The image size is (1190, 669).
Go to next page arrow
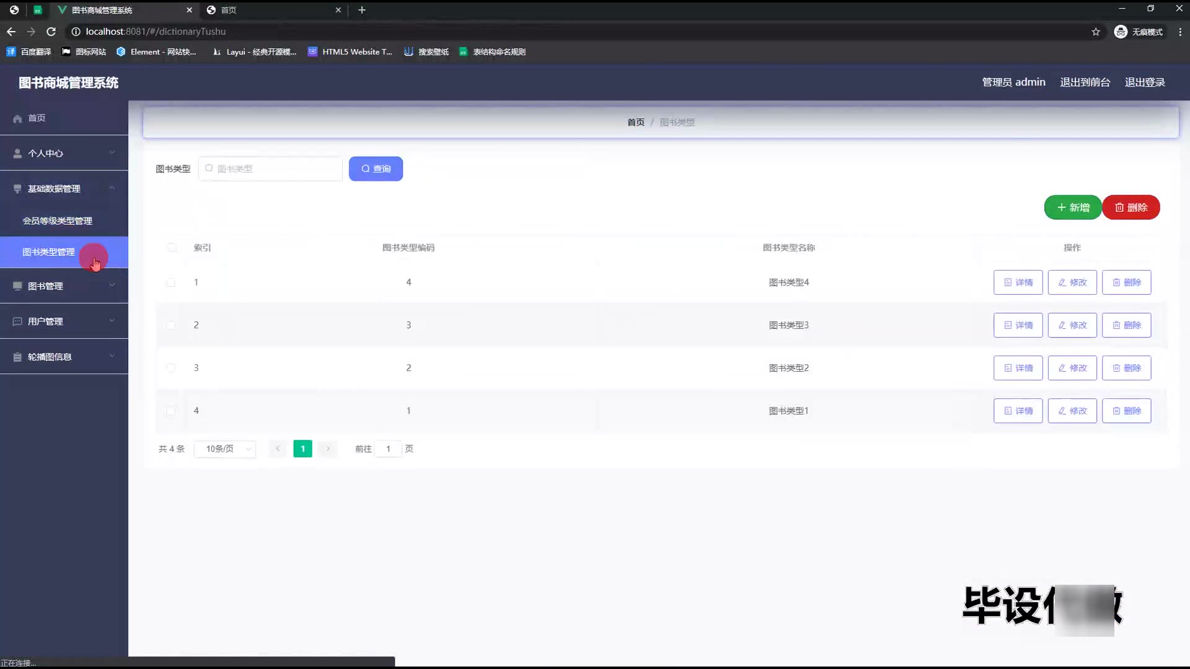point(328,449)
